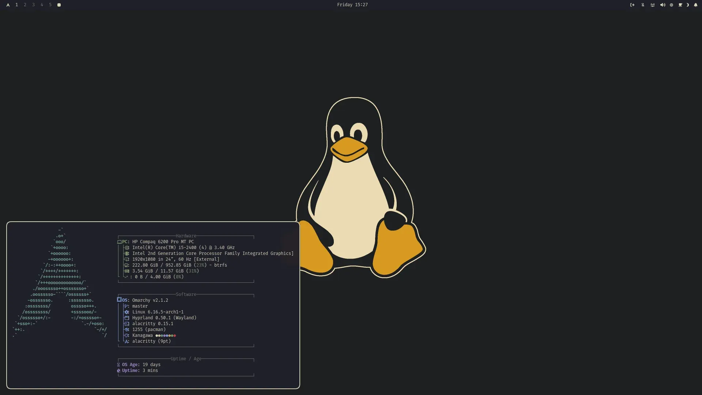Click the Software section heading

pos(186,294)
